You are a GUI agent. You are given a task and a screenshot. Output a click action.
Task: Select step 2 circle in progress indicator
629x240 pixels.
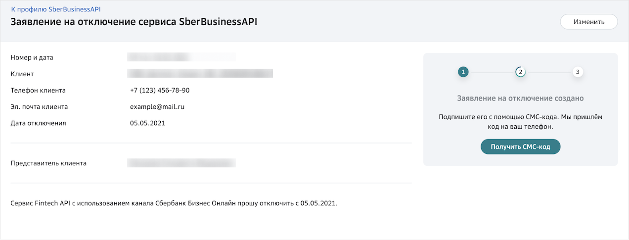pos(520,72)
